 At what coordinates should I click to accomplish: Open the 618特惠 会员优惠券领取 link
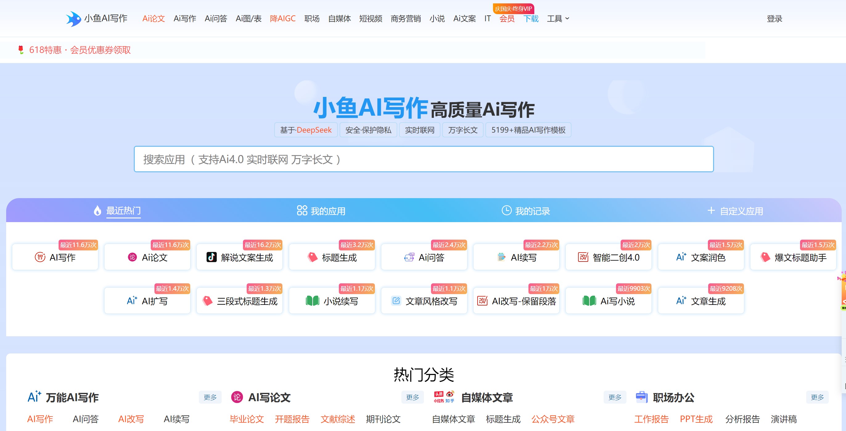(x=80, y=50)
